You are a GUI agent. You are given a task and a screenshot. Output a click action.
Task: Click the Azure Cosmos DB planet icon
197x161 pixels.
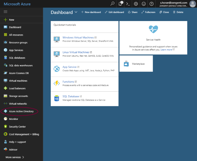[5, 73]
